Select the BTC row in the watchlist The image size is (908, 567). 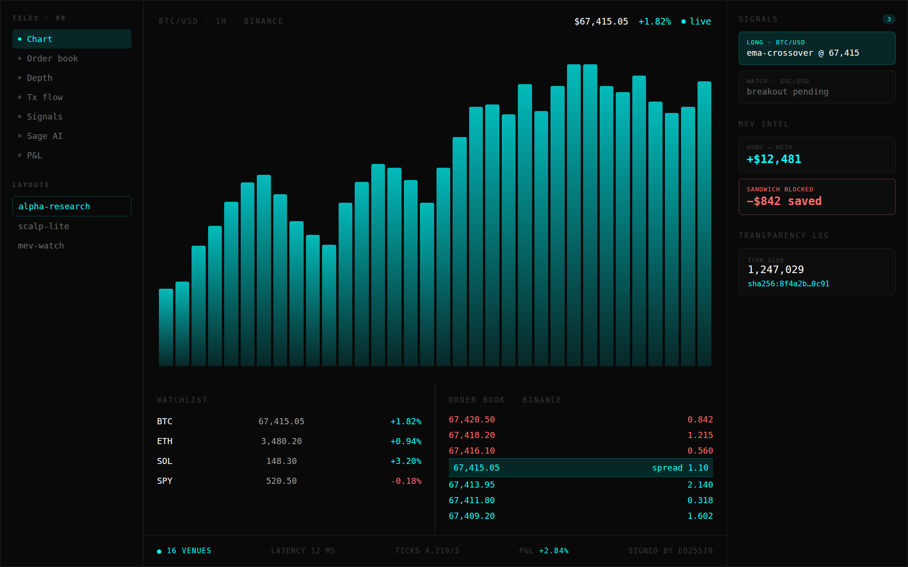[x=289, y=421]
